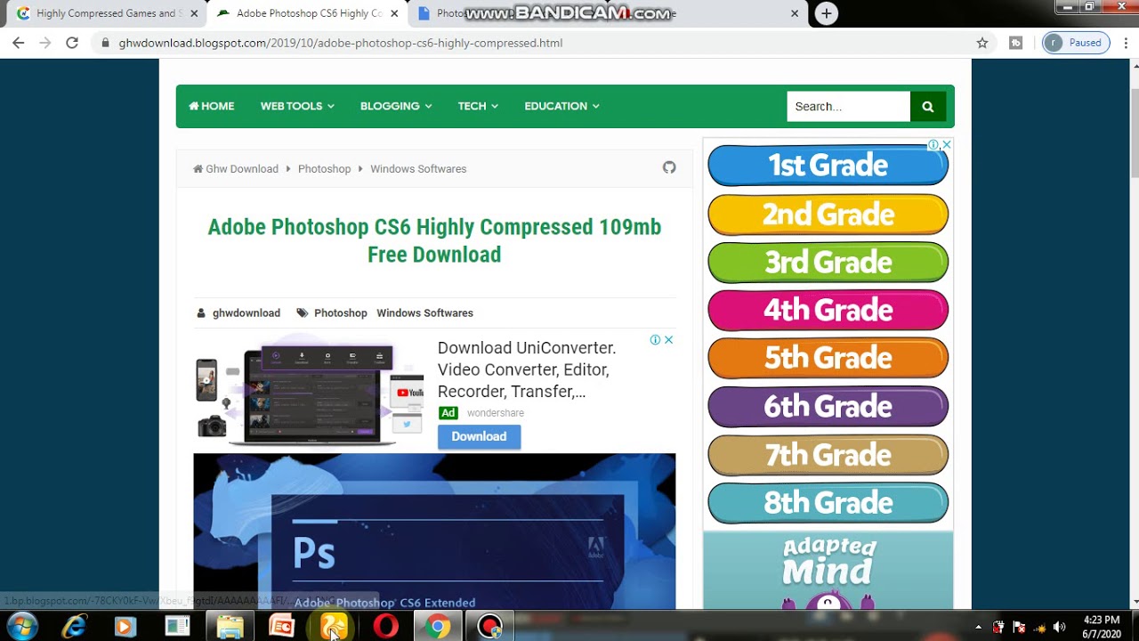The height and width of the screenshot is (641, 1139).
Task: Launch Internet Explorer from taskbar
Action: tap(74, 627)
